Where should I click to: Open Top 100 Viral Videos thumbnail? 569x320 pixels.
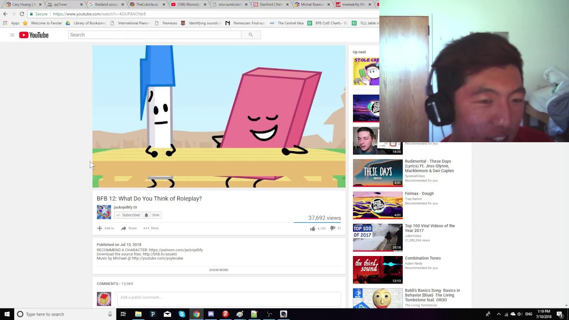pyautogui.click(x=378, y=238)
